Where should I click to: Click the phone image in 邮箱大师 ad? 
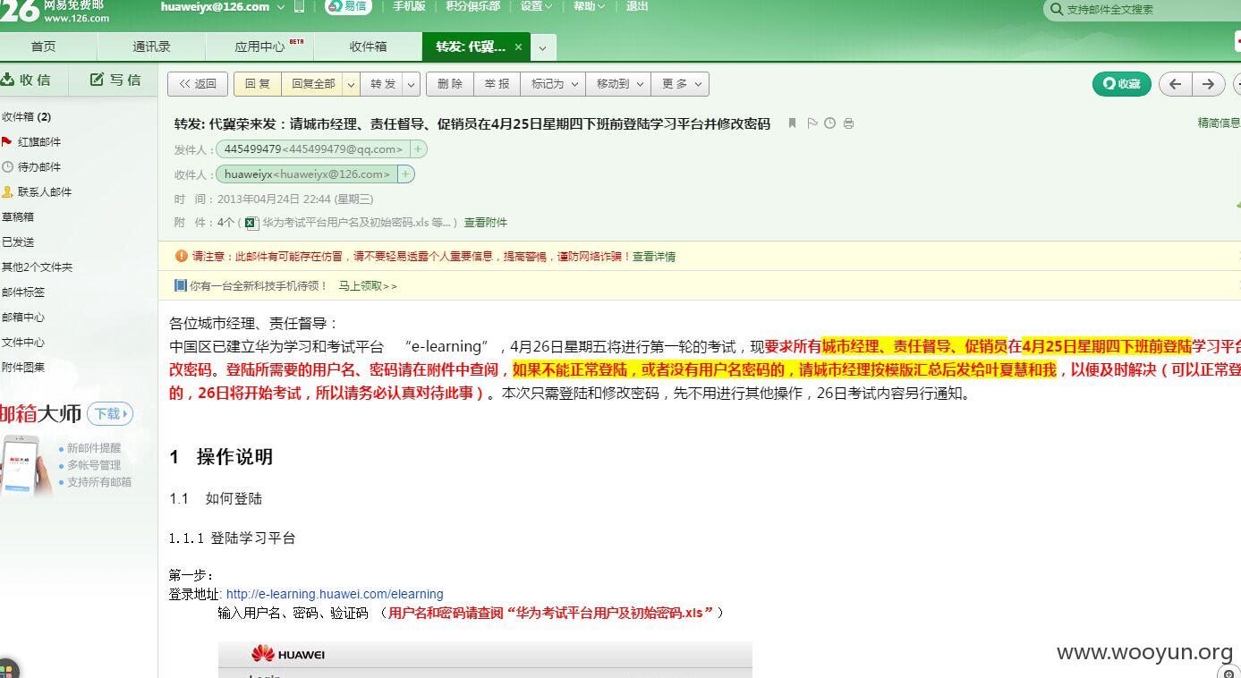tap(26, 465)
